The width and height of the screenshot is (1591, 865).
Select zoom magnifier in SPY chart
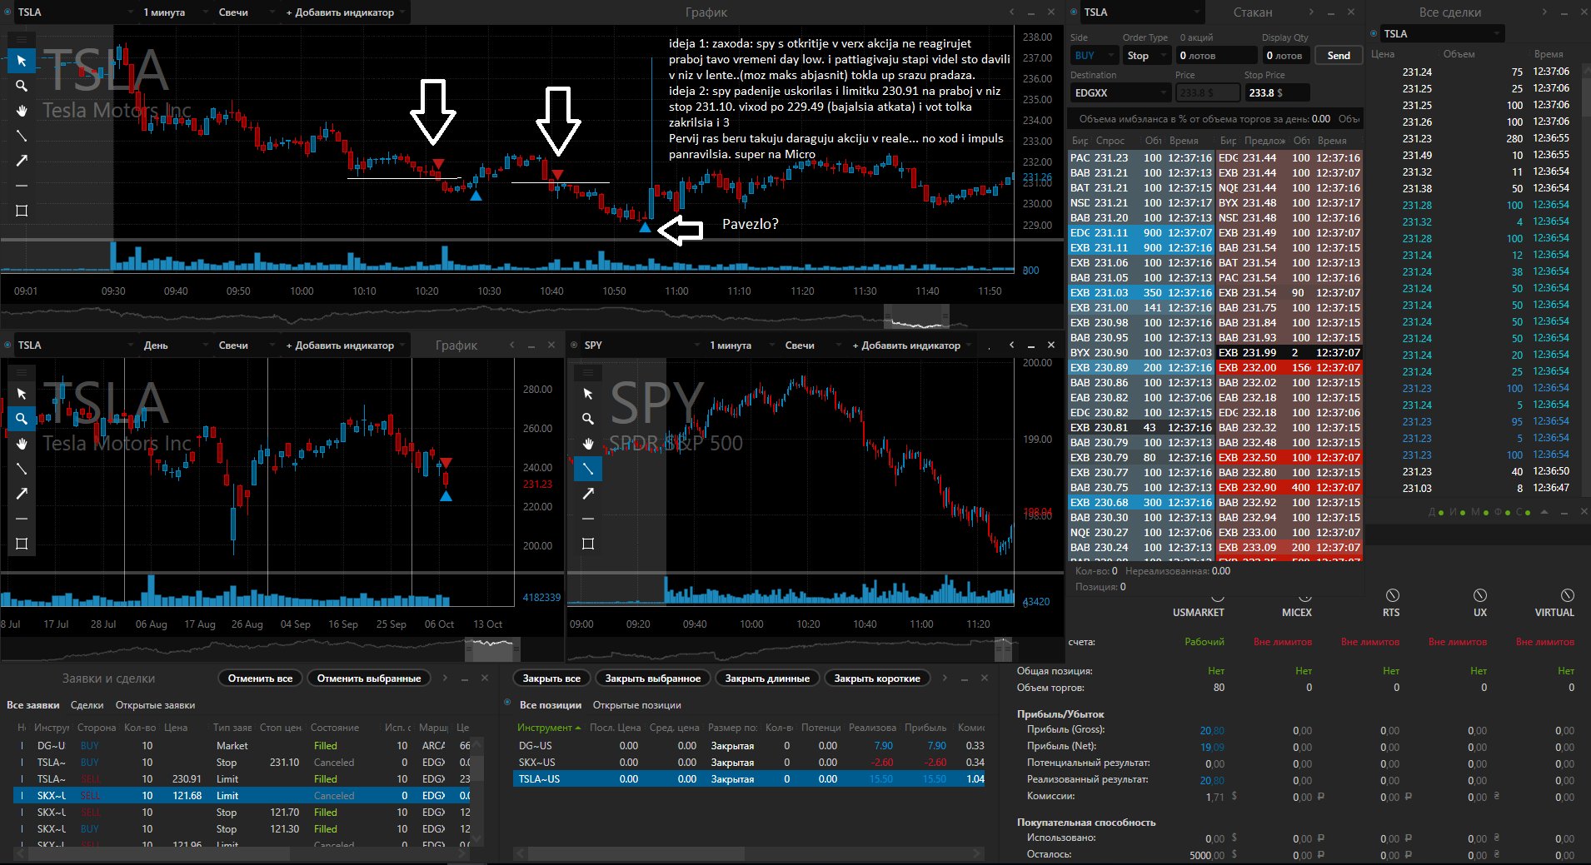(x=588, y=419)
